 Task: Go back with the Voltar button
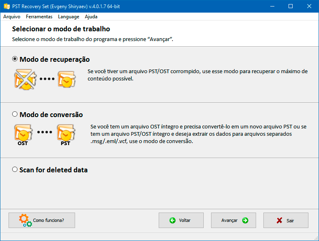[181, 220]
